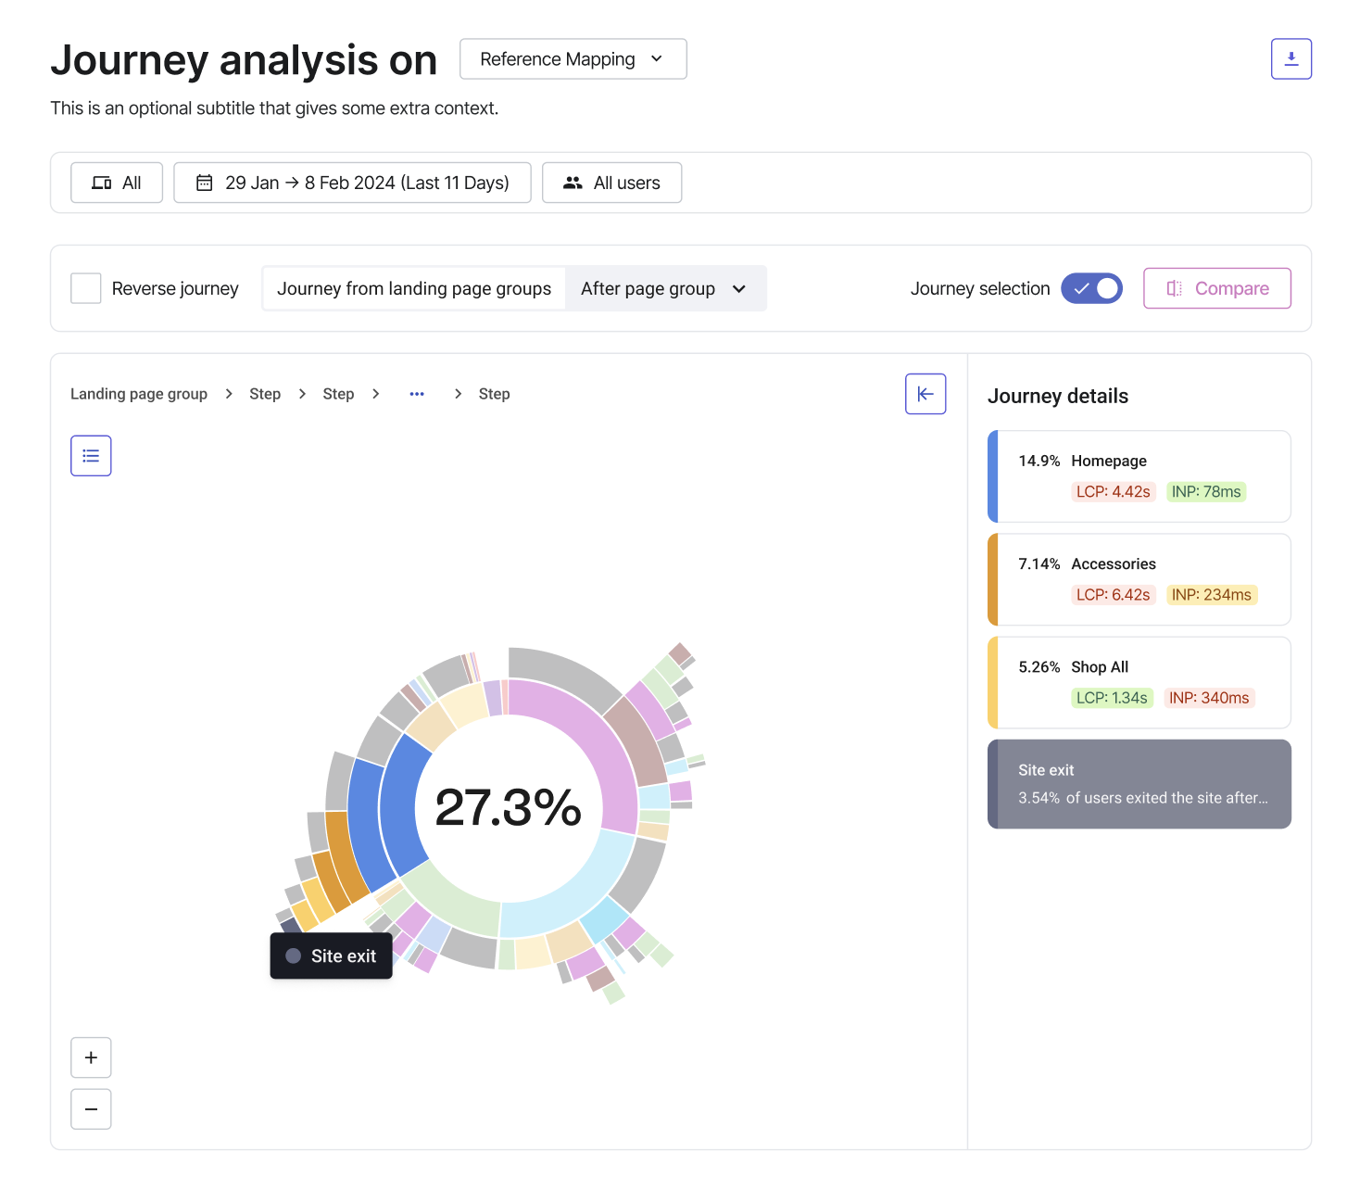The width and height of the screenshot is (1347, 1177).
Task: Click the Compare button
Action: pos(1216,288)
